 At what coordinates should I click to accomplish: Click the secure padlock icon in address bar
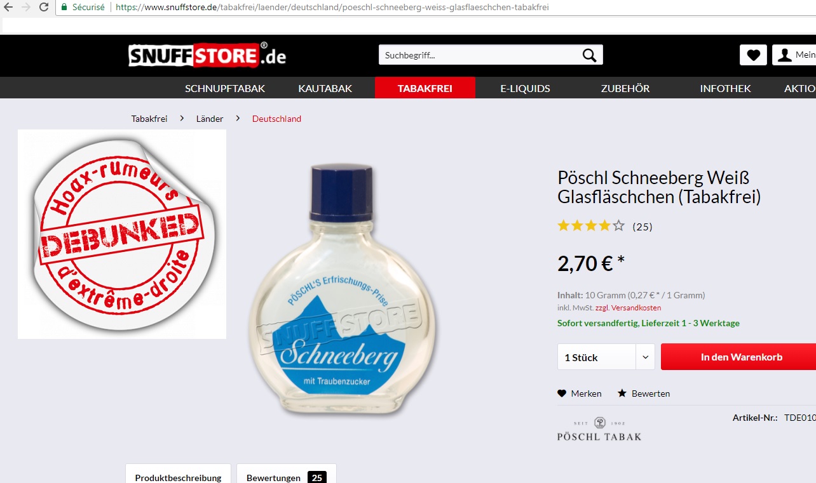(x=64, y=7)
